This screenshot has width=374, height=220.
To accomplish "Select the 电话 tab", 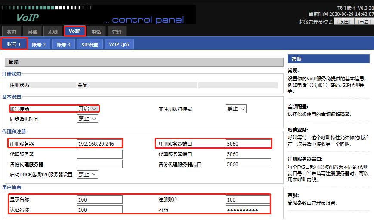I will click(x=96, y=31).
